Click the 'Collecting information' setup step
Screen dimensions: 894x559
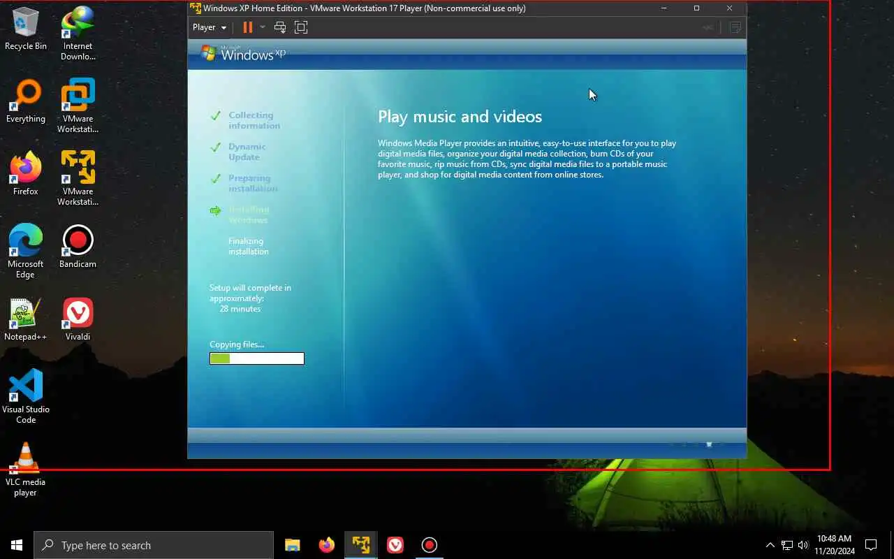(x=254, y=120)
